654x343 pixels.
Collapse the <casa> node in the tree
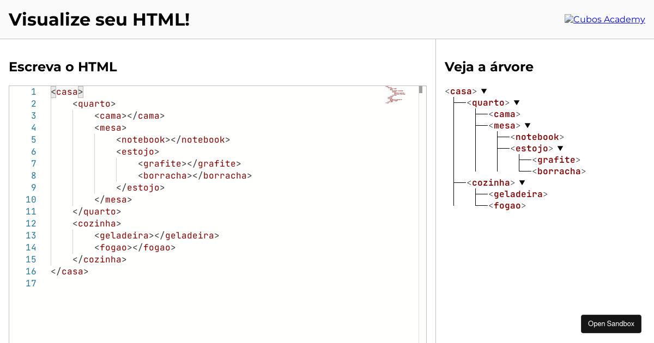point(484,91)
